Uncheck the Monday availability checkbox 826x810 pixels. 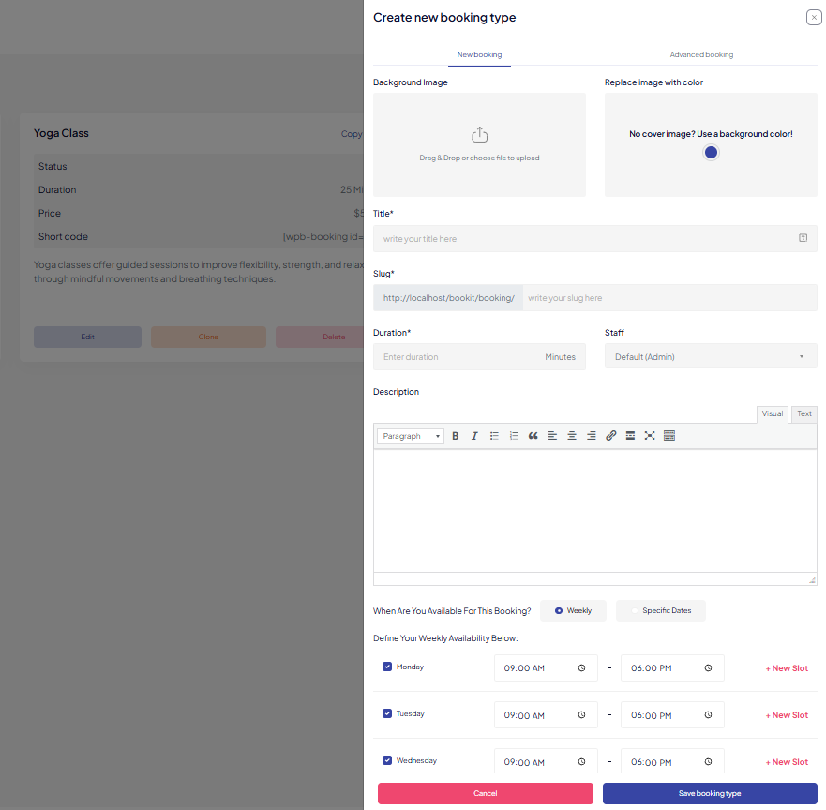click(387, 667)
